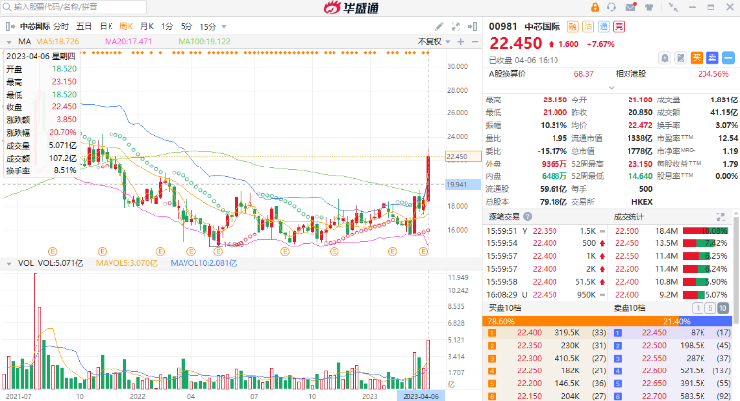The height and width of the screenshot is (401, 740).
Task: Click ask level 1 price 22.450
Action: pos(653,333)
